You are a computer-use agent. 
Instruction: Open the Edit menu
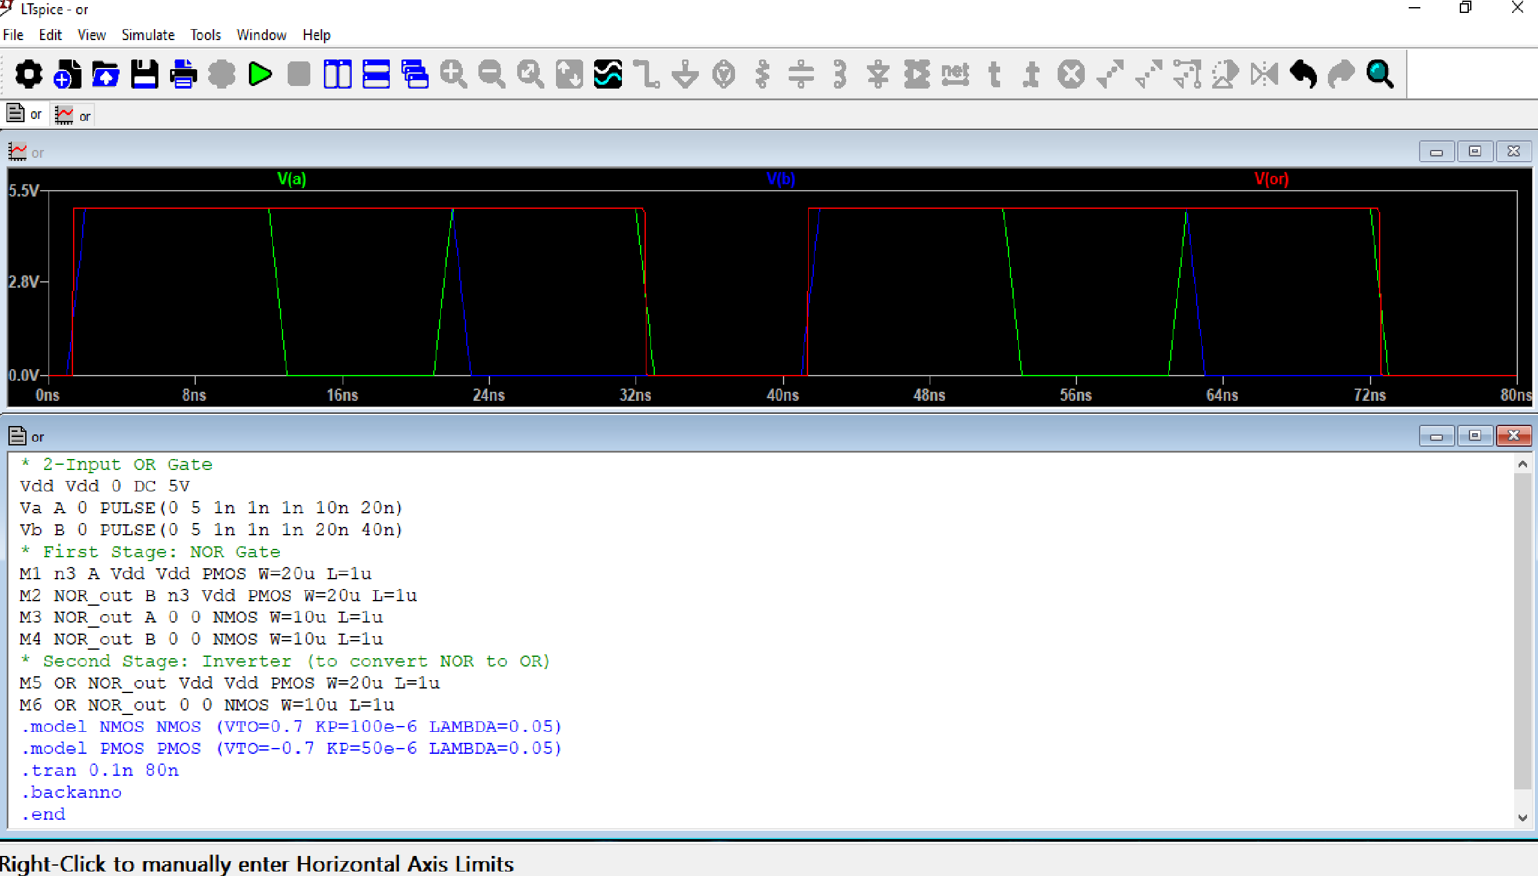click(50, 35)
